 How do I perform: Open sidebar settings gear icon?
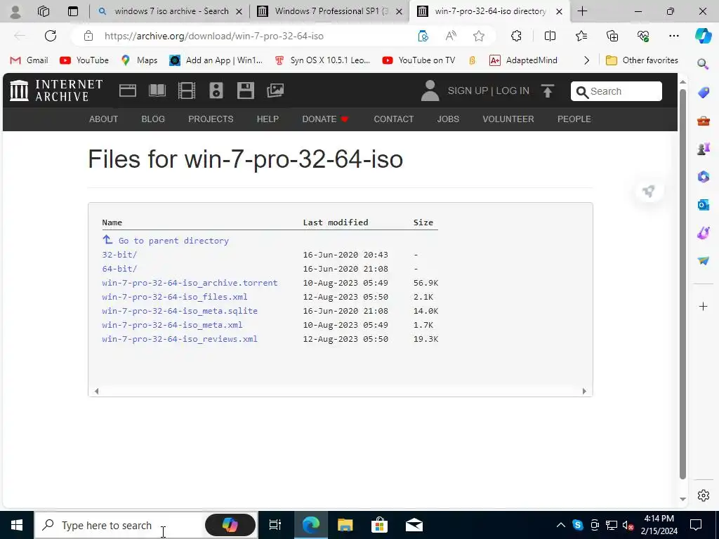(x=703, y=495)
